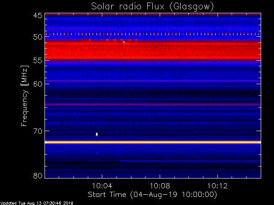Click the purple horizontal line near 64 MHz
Screen dimensions: 274x205
[153, 104]
